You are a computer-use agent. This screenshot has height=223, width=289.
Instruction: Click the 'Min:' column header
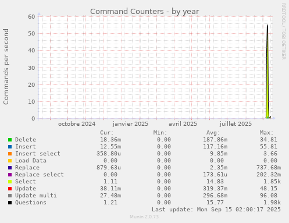pyautogui.click(x=160, y=133)
